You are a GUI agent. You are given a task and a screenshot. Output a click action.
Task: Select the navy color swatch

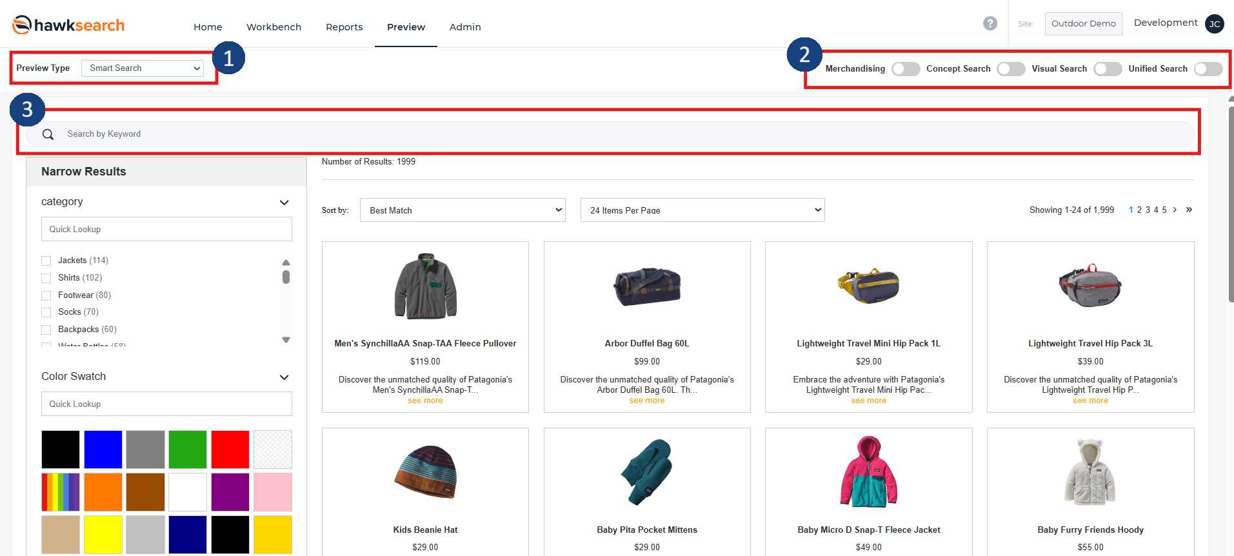tap(188, 535)
